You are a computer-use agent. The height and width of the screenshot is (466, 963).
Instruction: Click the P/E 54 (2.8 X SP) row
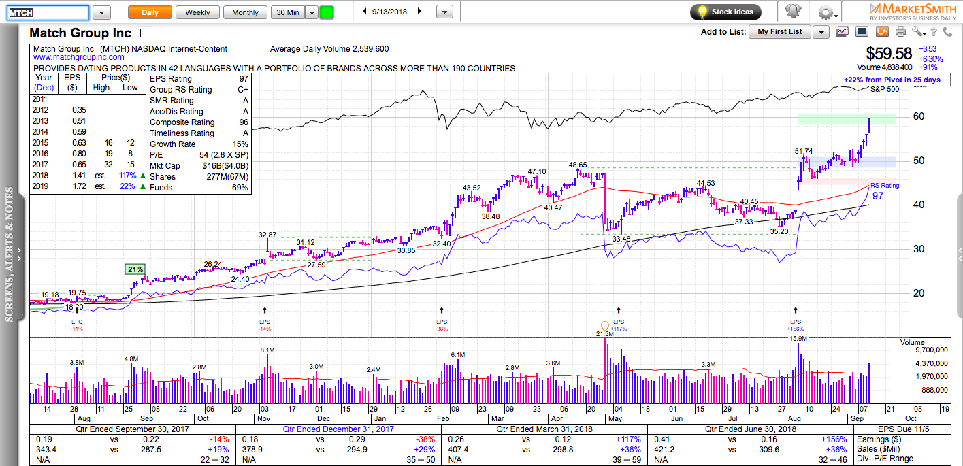(x=199, y=154)
